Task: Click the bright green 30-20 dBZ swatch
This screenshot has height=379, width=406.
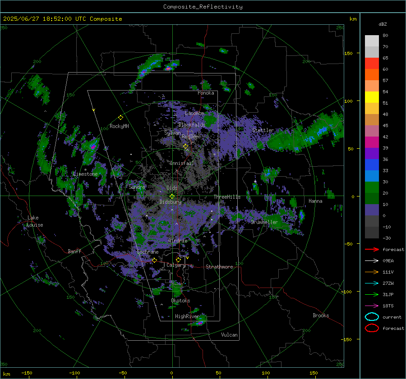Action: click(372, 187)
